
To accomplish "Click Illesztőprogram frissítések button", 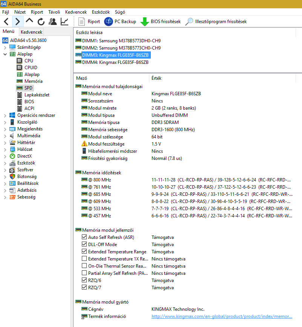I will pyautogui.click(x=216, y=22).
